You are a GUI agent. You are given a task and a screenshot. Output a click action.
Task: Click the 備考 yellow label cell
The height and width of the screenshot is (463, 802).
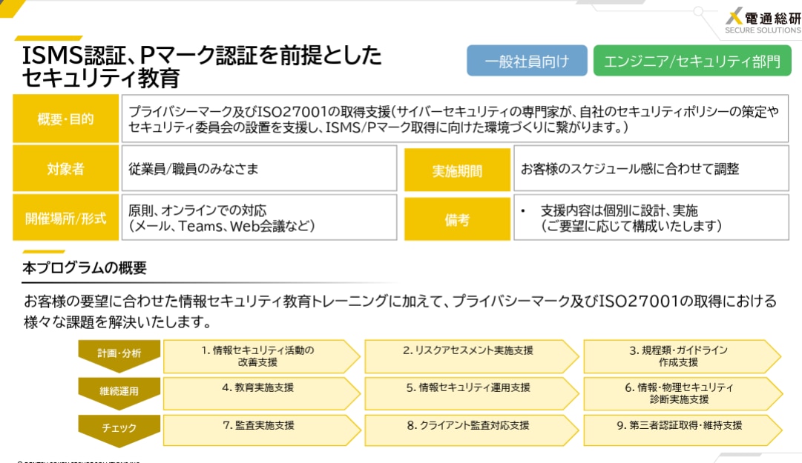pyautogui.click(x=457, y=219)
